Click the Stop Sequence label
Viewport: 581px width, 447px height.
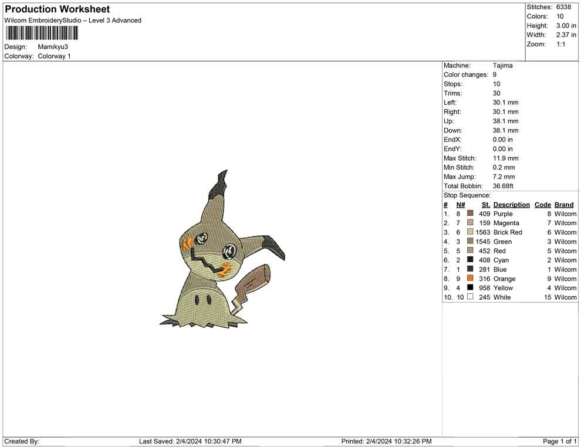pos(467,195)
